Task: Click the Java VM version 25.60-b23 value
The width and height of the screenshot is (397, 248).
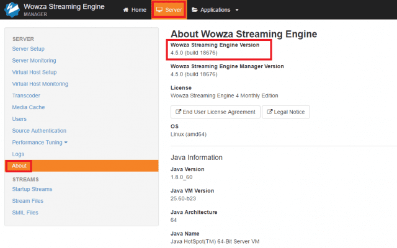Action: (184, 198)
